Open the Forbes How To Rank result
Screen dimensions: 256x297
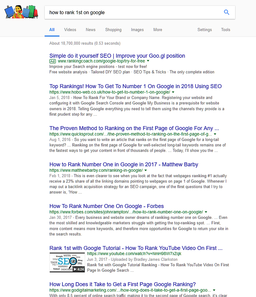[107, 206]
